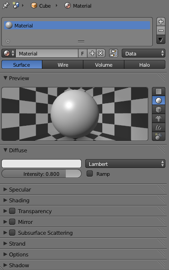Click the scene object icon in breadcrumb

coord(16,5)
